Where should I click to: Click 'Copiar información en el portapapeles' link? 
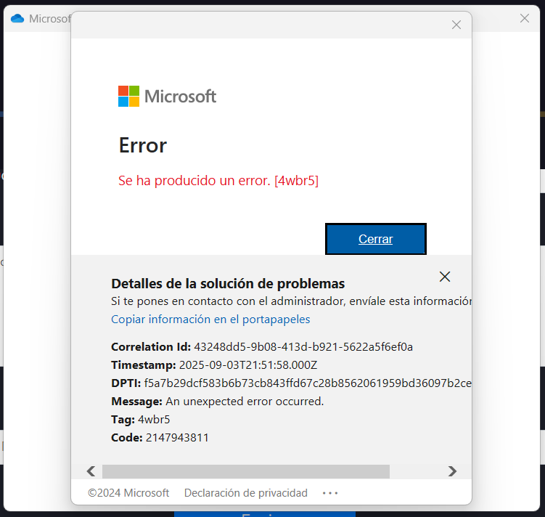coord(210,319)
